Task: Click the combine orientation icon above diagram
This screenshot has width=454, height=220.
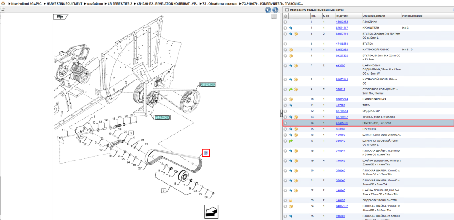Action: click(x=60, y=17)
